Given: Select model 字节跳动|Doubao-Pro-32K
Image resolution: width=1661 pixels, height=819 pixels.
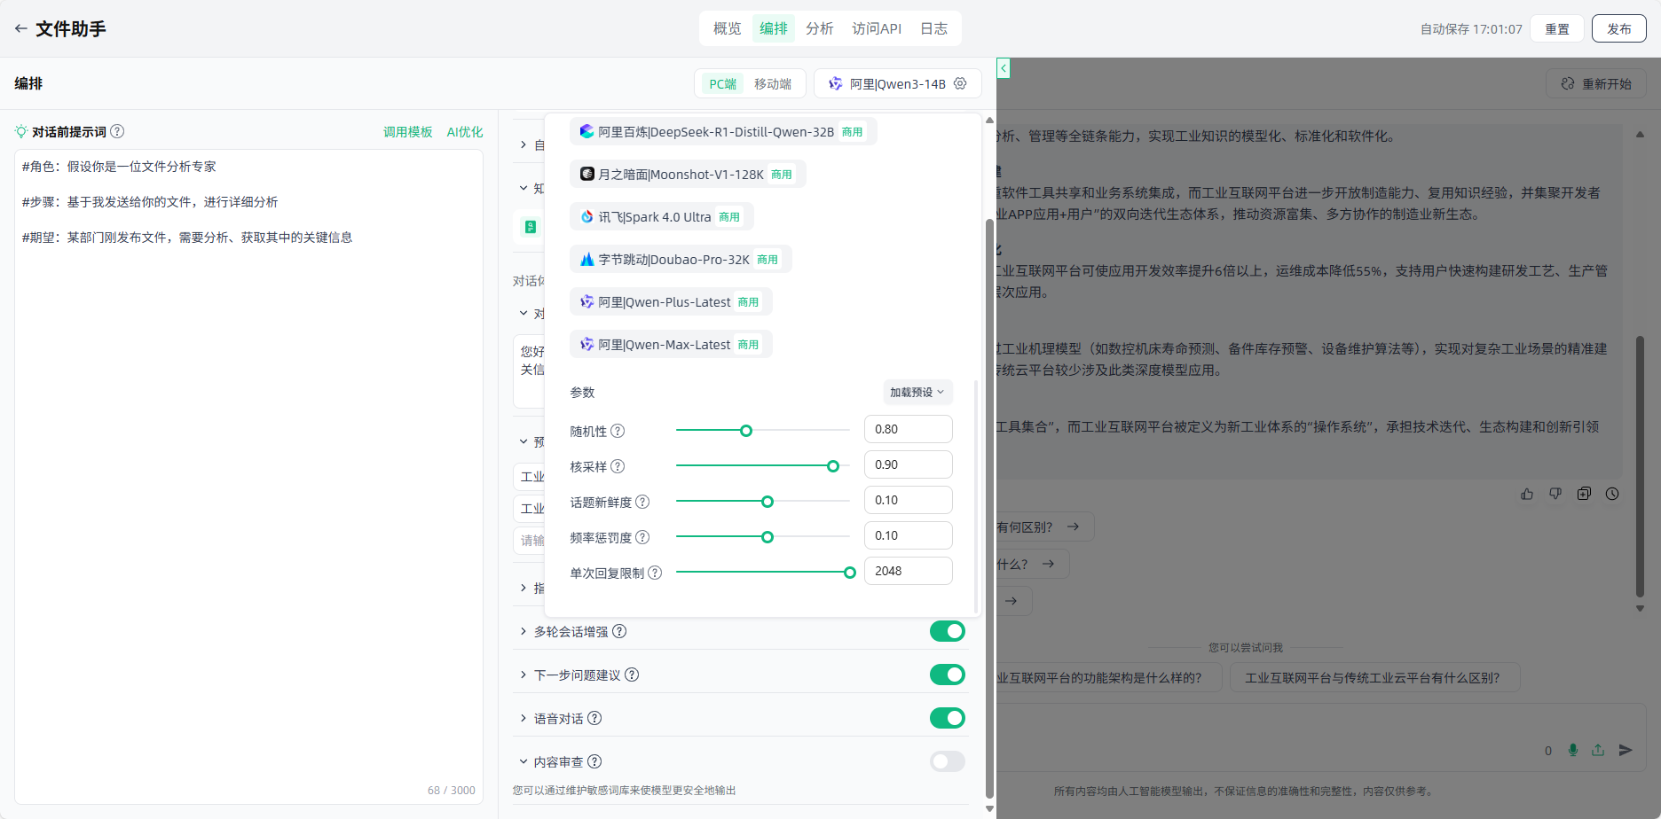Looking at the screenshot, I should (681, 259).
